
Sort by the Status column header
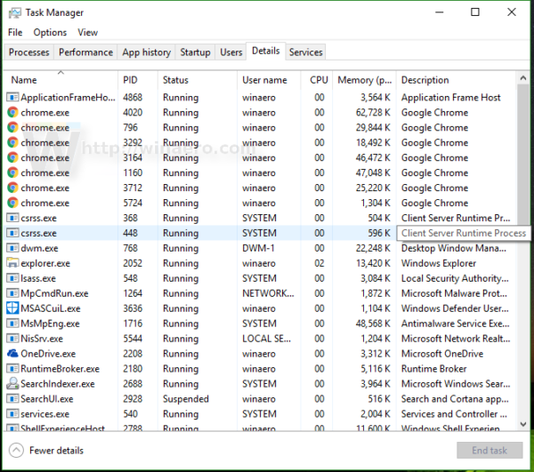198,80
